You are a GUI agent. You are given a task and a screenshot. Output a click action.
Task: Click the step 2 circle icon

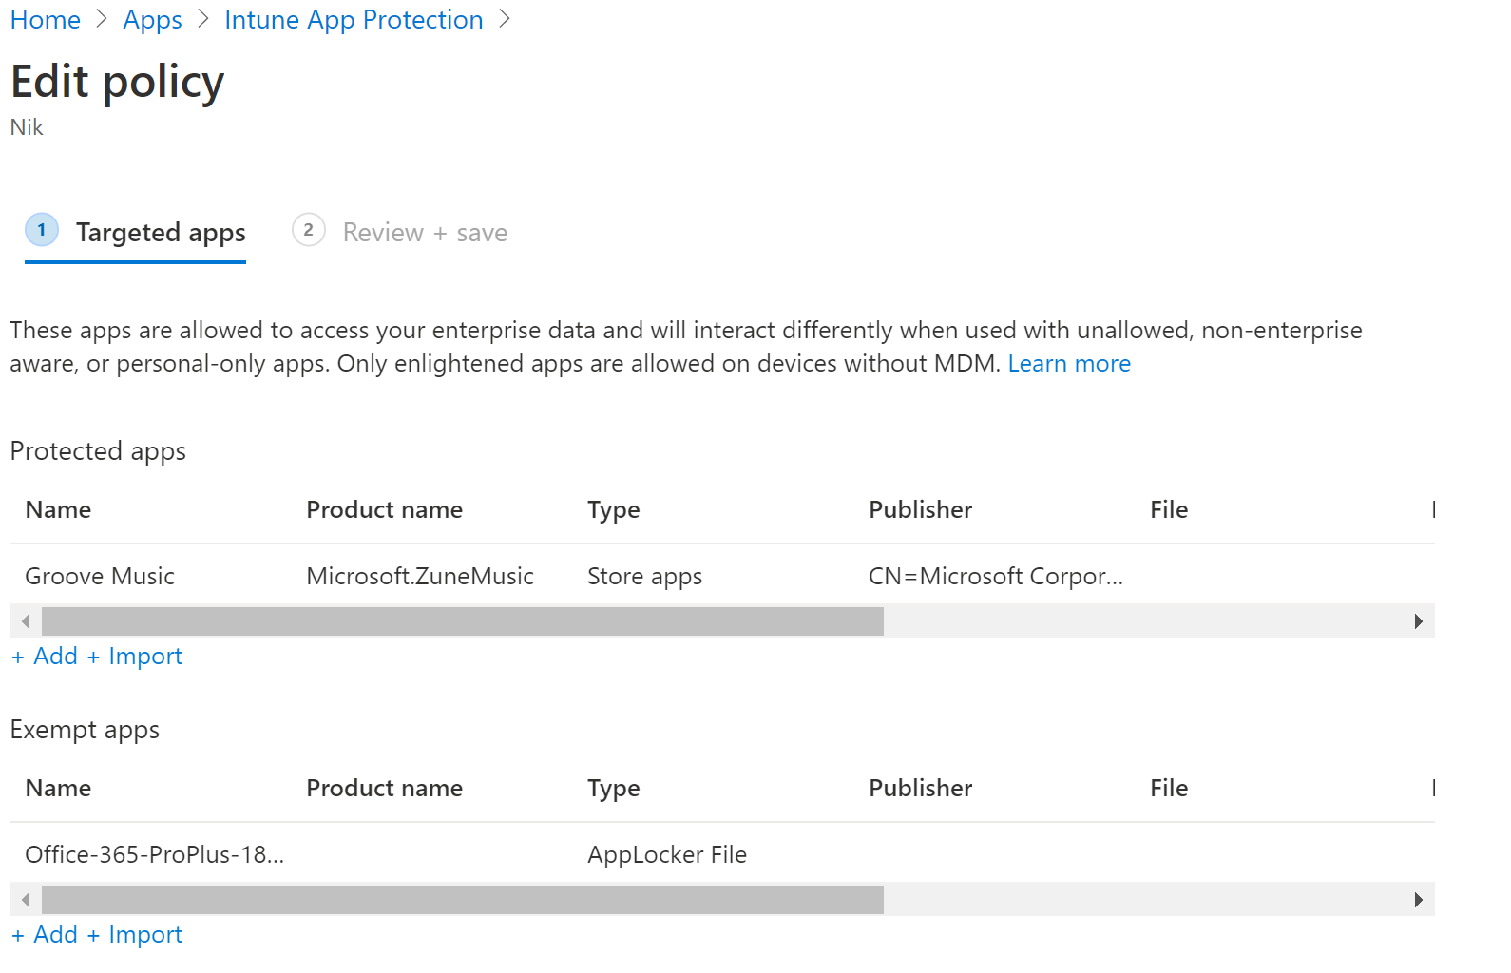pos(308,230)
